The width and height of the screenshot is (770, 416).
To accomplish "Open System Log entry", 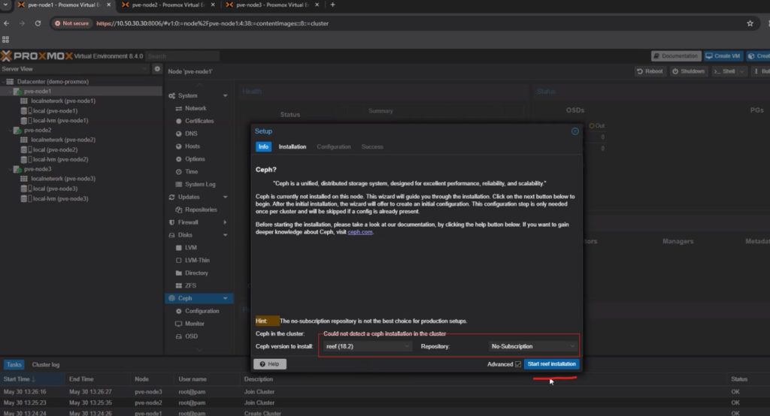I will [199, 185].
